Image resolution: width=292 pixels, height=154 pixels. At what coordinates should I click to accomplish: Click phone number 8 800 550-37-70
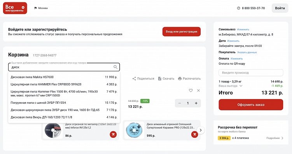click(x=253, y=8)
